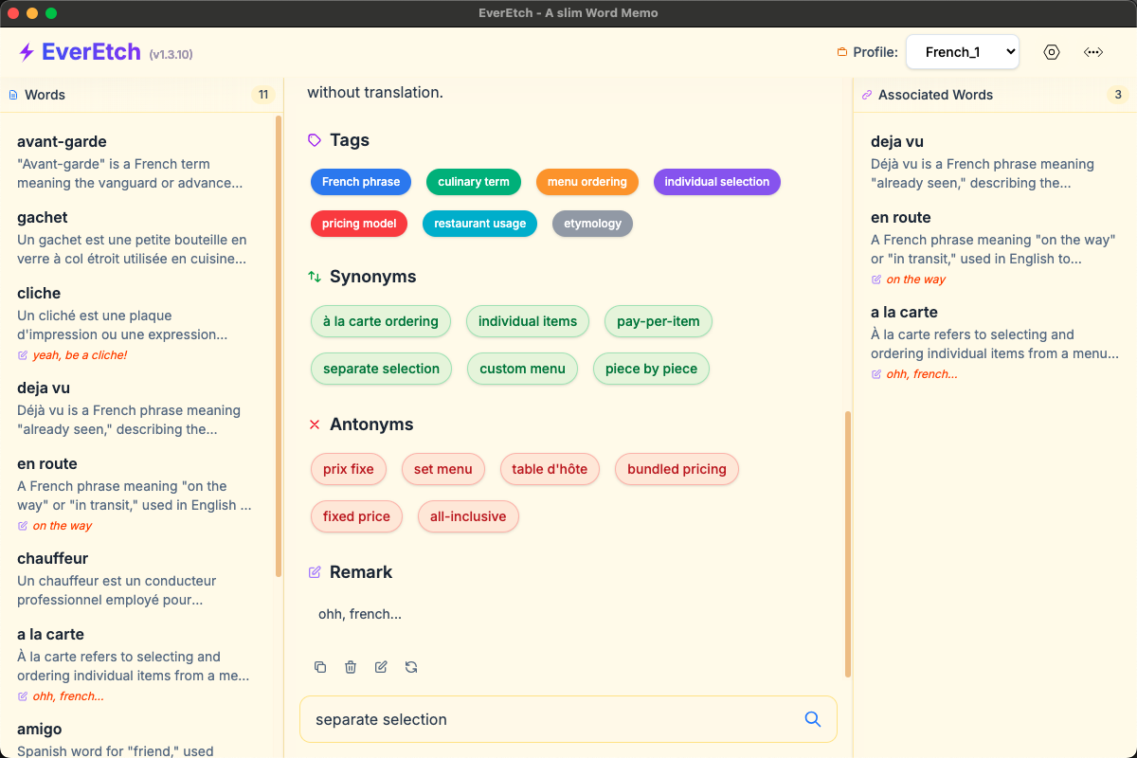Image resolution: width=1137 pixels, height=758 pixels.
Task: Click the center detail panel scrollbar
Action: click(x=848, y=545)
